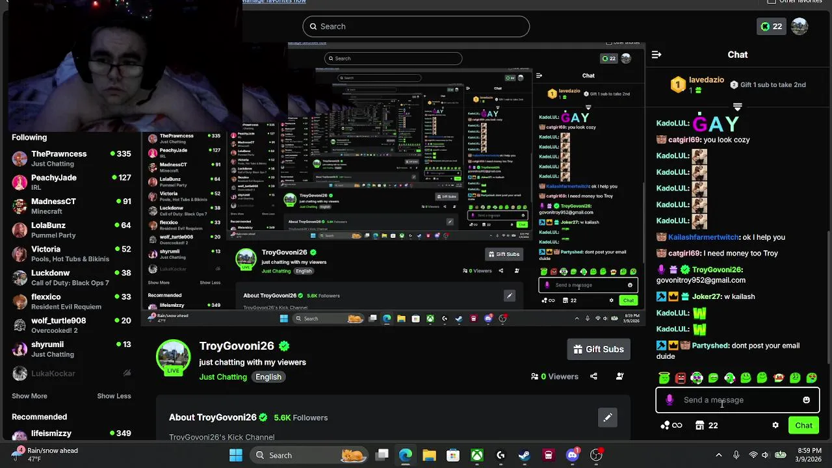The height and width of the screenshot is (468, 832).
Task: Click the TroyGovoni26 LIVE avatar
Action: tap(174, 356)
